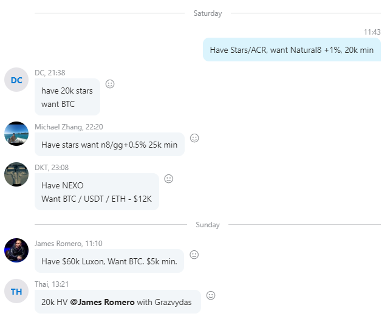This screenshot has width=390, height=319.
Task: Open the @James Romero mention
Action: (102, 302)
